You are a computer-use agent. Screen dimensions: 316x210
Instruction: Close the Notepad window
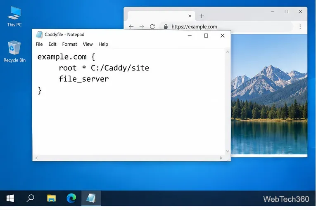point(222,35)
